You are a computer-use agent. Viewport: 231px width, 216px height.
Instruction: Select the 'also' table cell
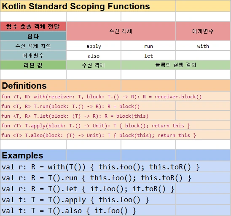point(94,55)
